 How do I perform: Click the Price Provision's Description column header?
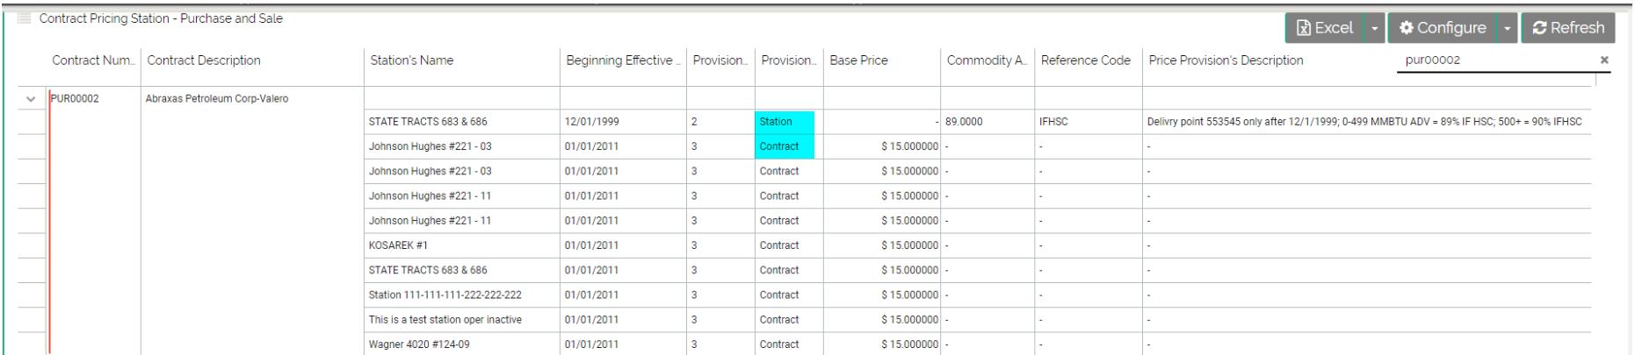point(1226,60)
